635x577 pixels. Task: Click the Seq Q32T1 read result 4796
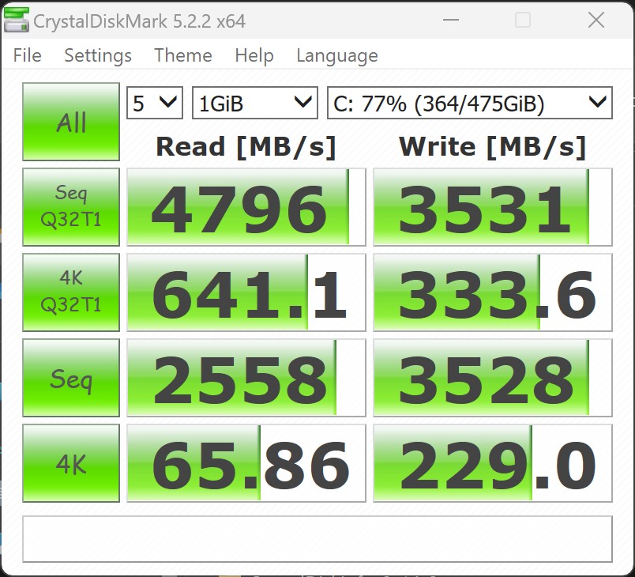click(246, 207)
